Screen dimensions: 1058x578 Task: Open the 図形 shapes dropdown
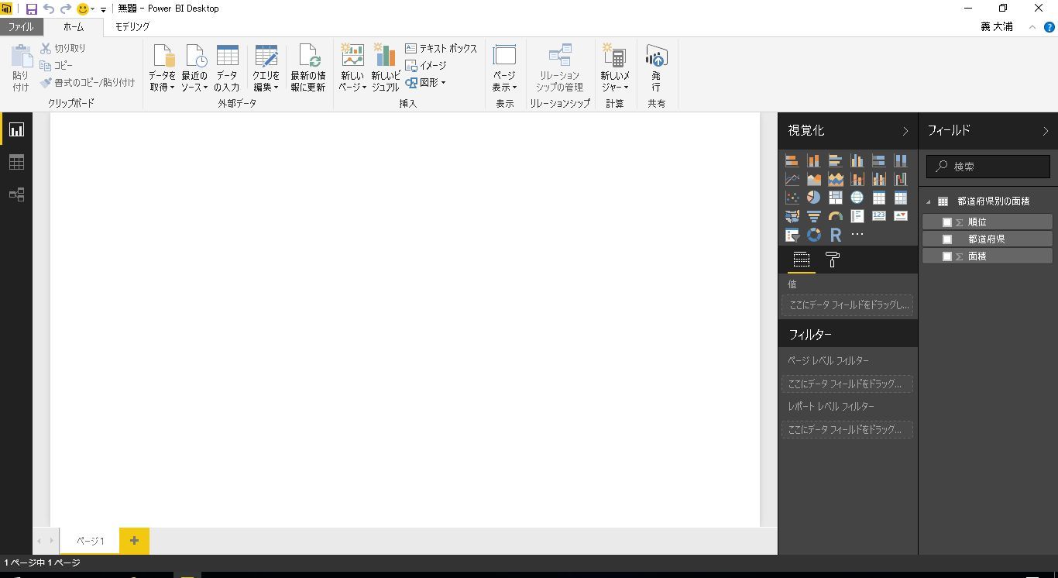(x=426, y=82)
